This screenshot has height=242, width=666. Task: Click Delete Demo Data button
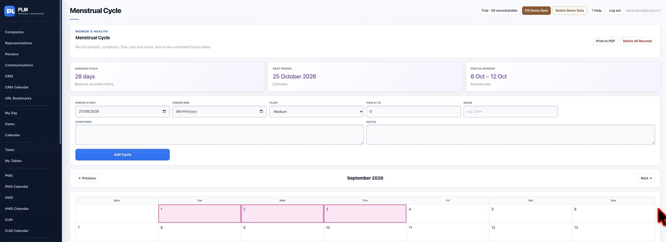coord(569,10)
